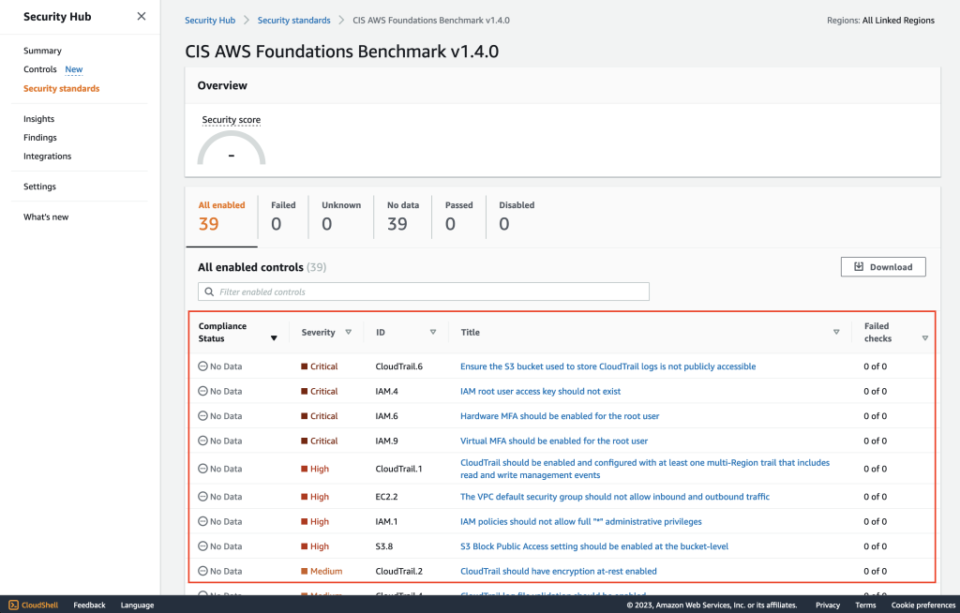960x613 pixels.
Task: Click No Data status icon for IAM.6
Action: click(x=202, y=416)
